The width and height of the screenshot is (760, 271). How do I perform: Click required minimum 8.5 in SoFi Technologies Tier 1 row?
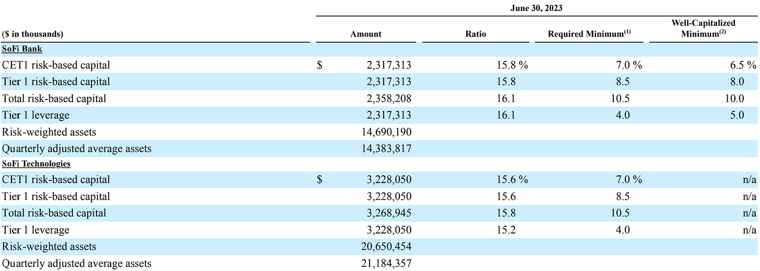(622, 196)
